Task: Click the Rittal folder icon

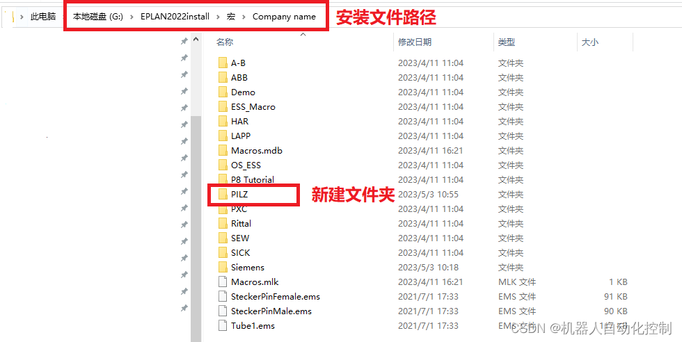Action: [223, 223]
